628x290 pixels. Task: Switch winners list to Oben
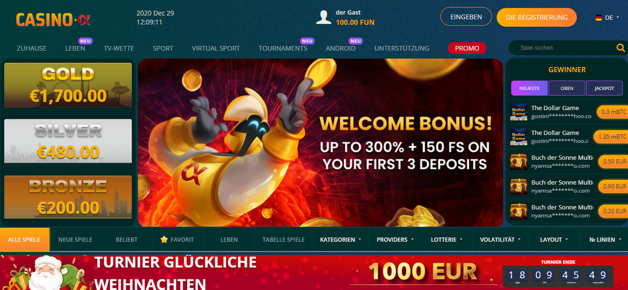(x=567, y=88)
